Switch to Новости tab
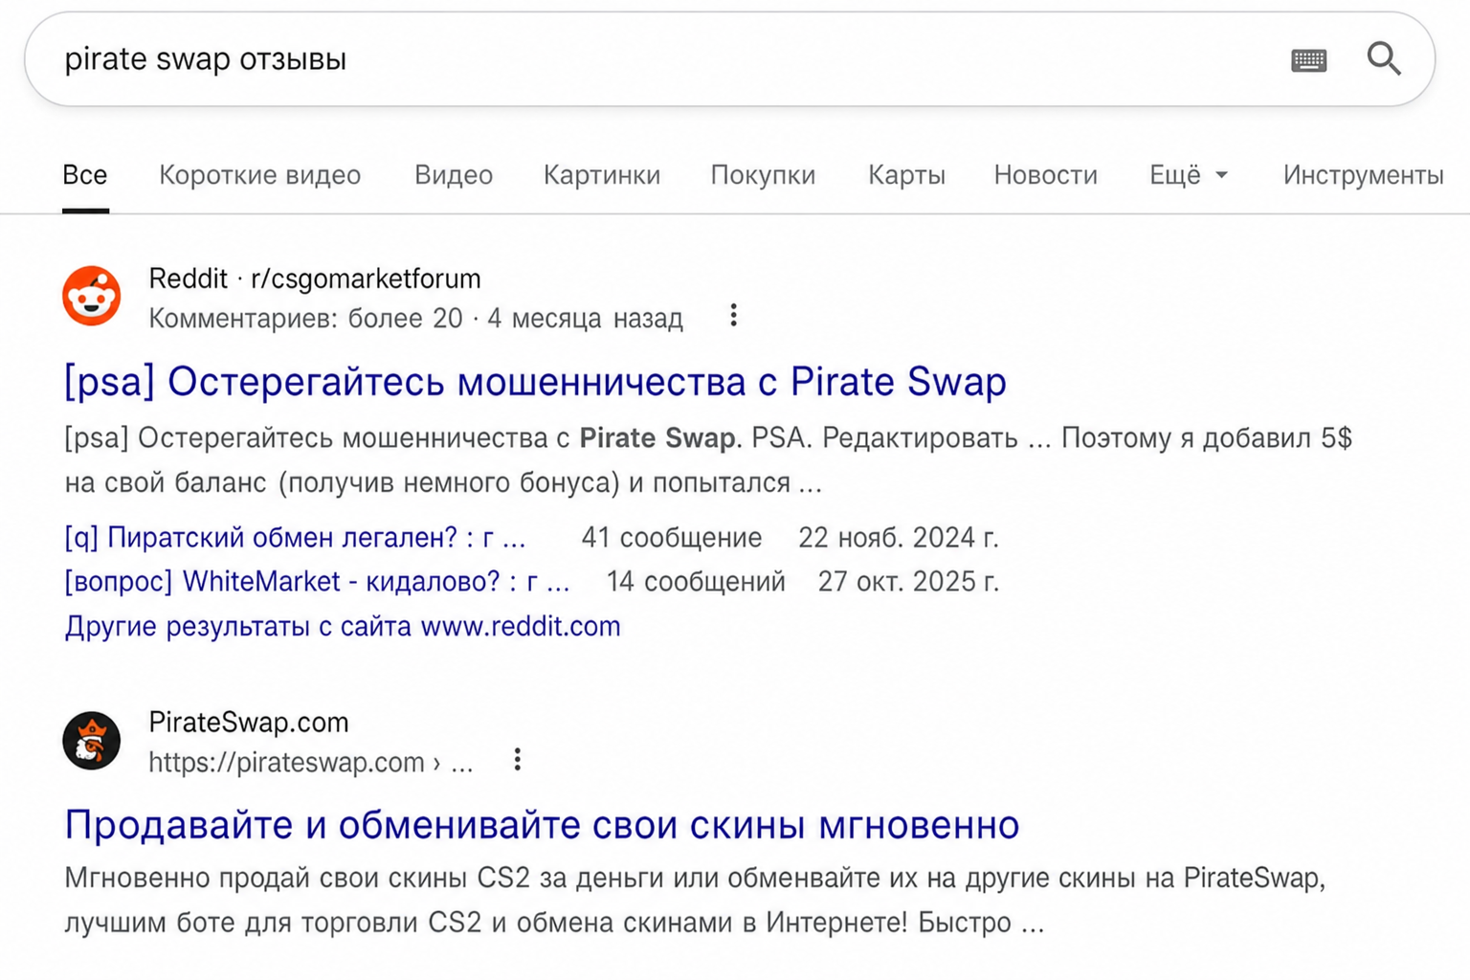 pos(1046,175)
